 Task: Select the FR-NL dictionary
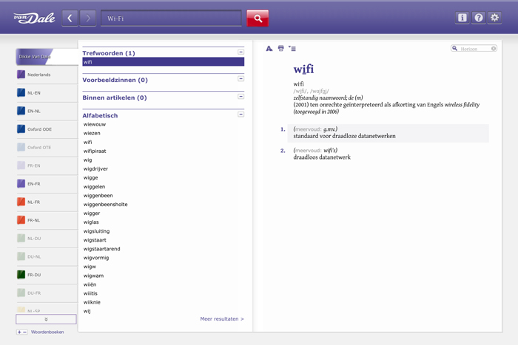pyautogui.click(x=47, y=220)
